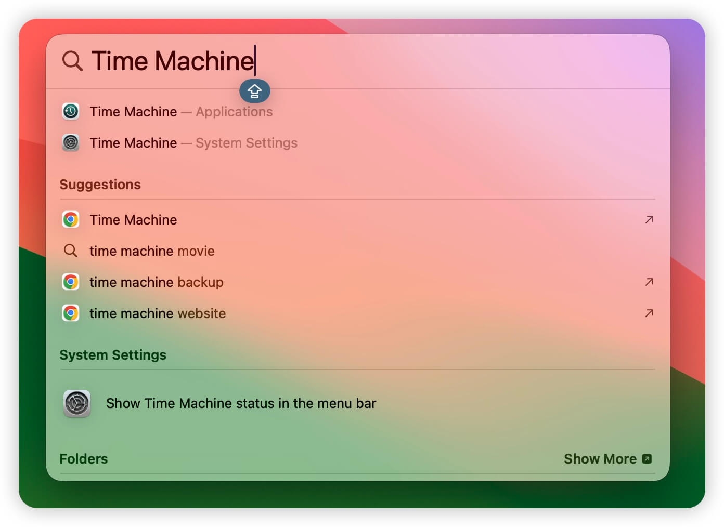Choose the time machine website suggestion
This screenshot has width=724, height=527.
click(x=158, y=313)
